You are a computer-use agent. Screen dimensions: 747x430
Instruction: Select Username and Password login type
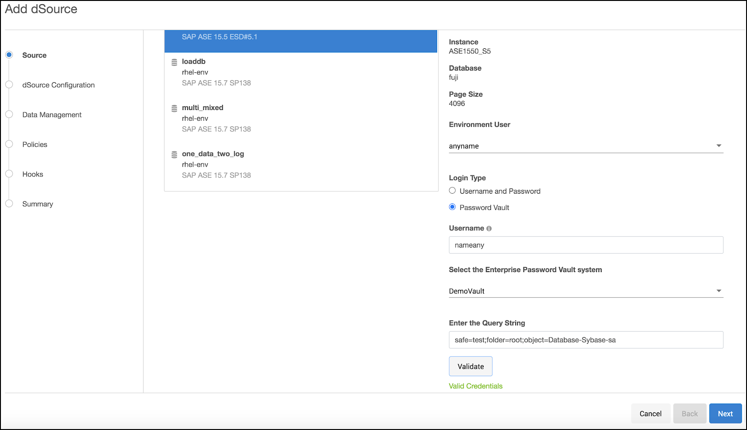click(x=452, y=191)
